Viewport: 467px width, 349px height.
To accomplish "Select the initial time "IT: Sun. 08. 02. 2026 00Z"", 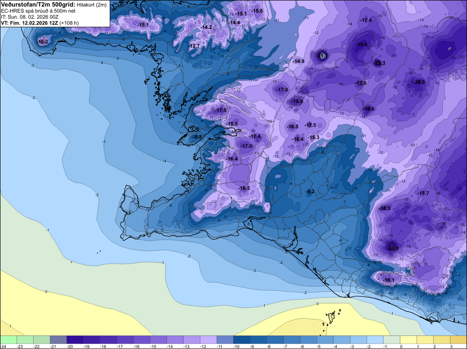I will 29,17.
